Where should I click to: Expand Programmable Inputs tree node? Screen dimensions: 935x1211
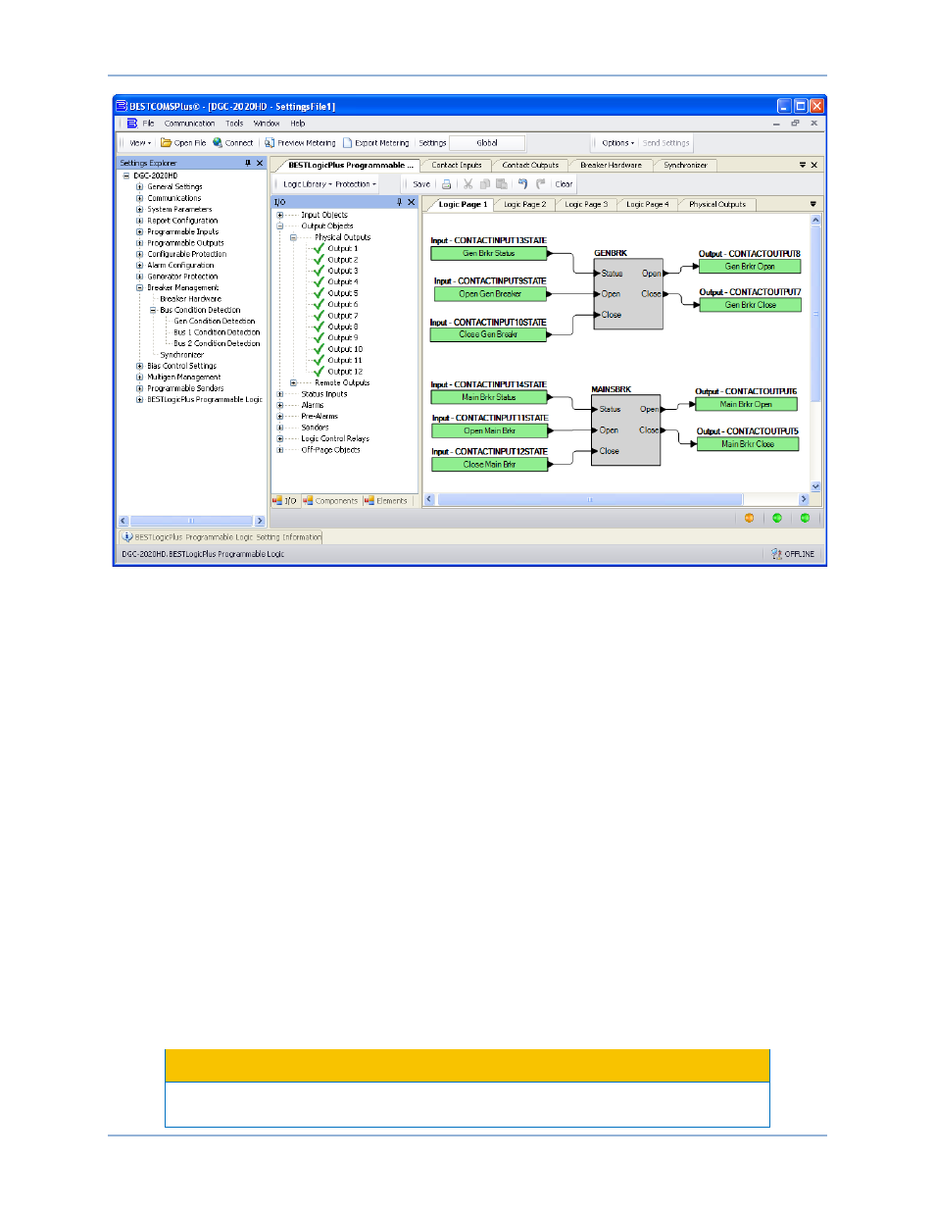139,231
